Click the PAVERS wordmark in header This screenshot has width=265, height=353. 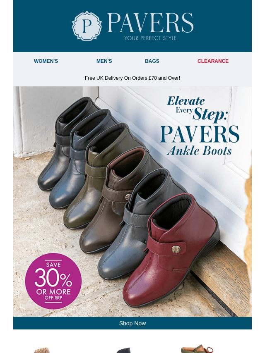[150, 23]
